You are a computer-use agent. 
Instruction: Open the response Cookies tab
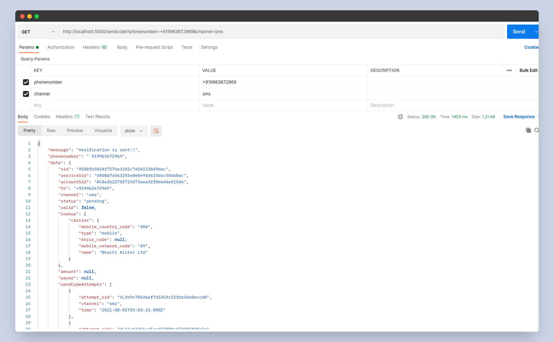tap(42, 117)
